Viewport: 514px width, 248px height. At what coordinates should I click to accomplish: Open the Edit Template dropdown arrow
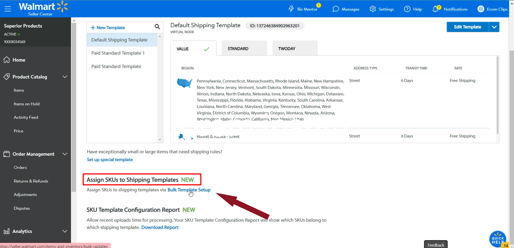click(494, 27)
